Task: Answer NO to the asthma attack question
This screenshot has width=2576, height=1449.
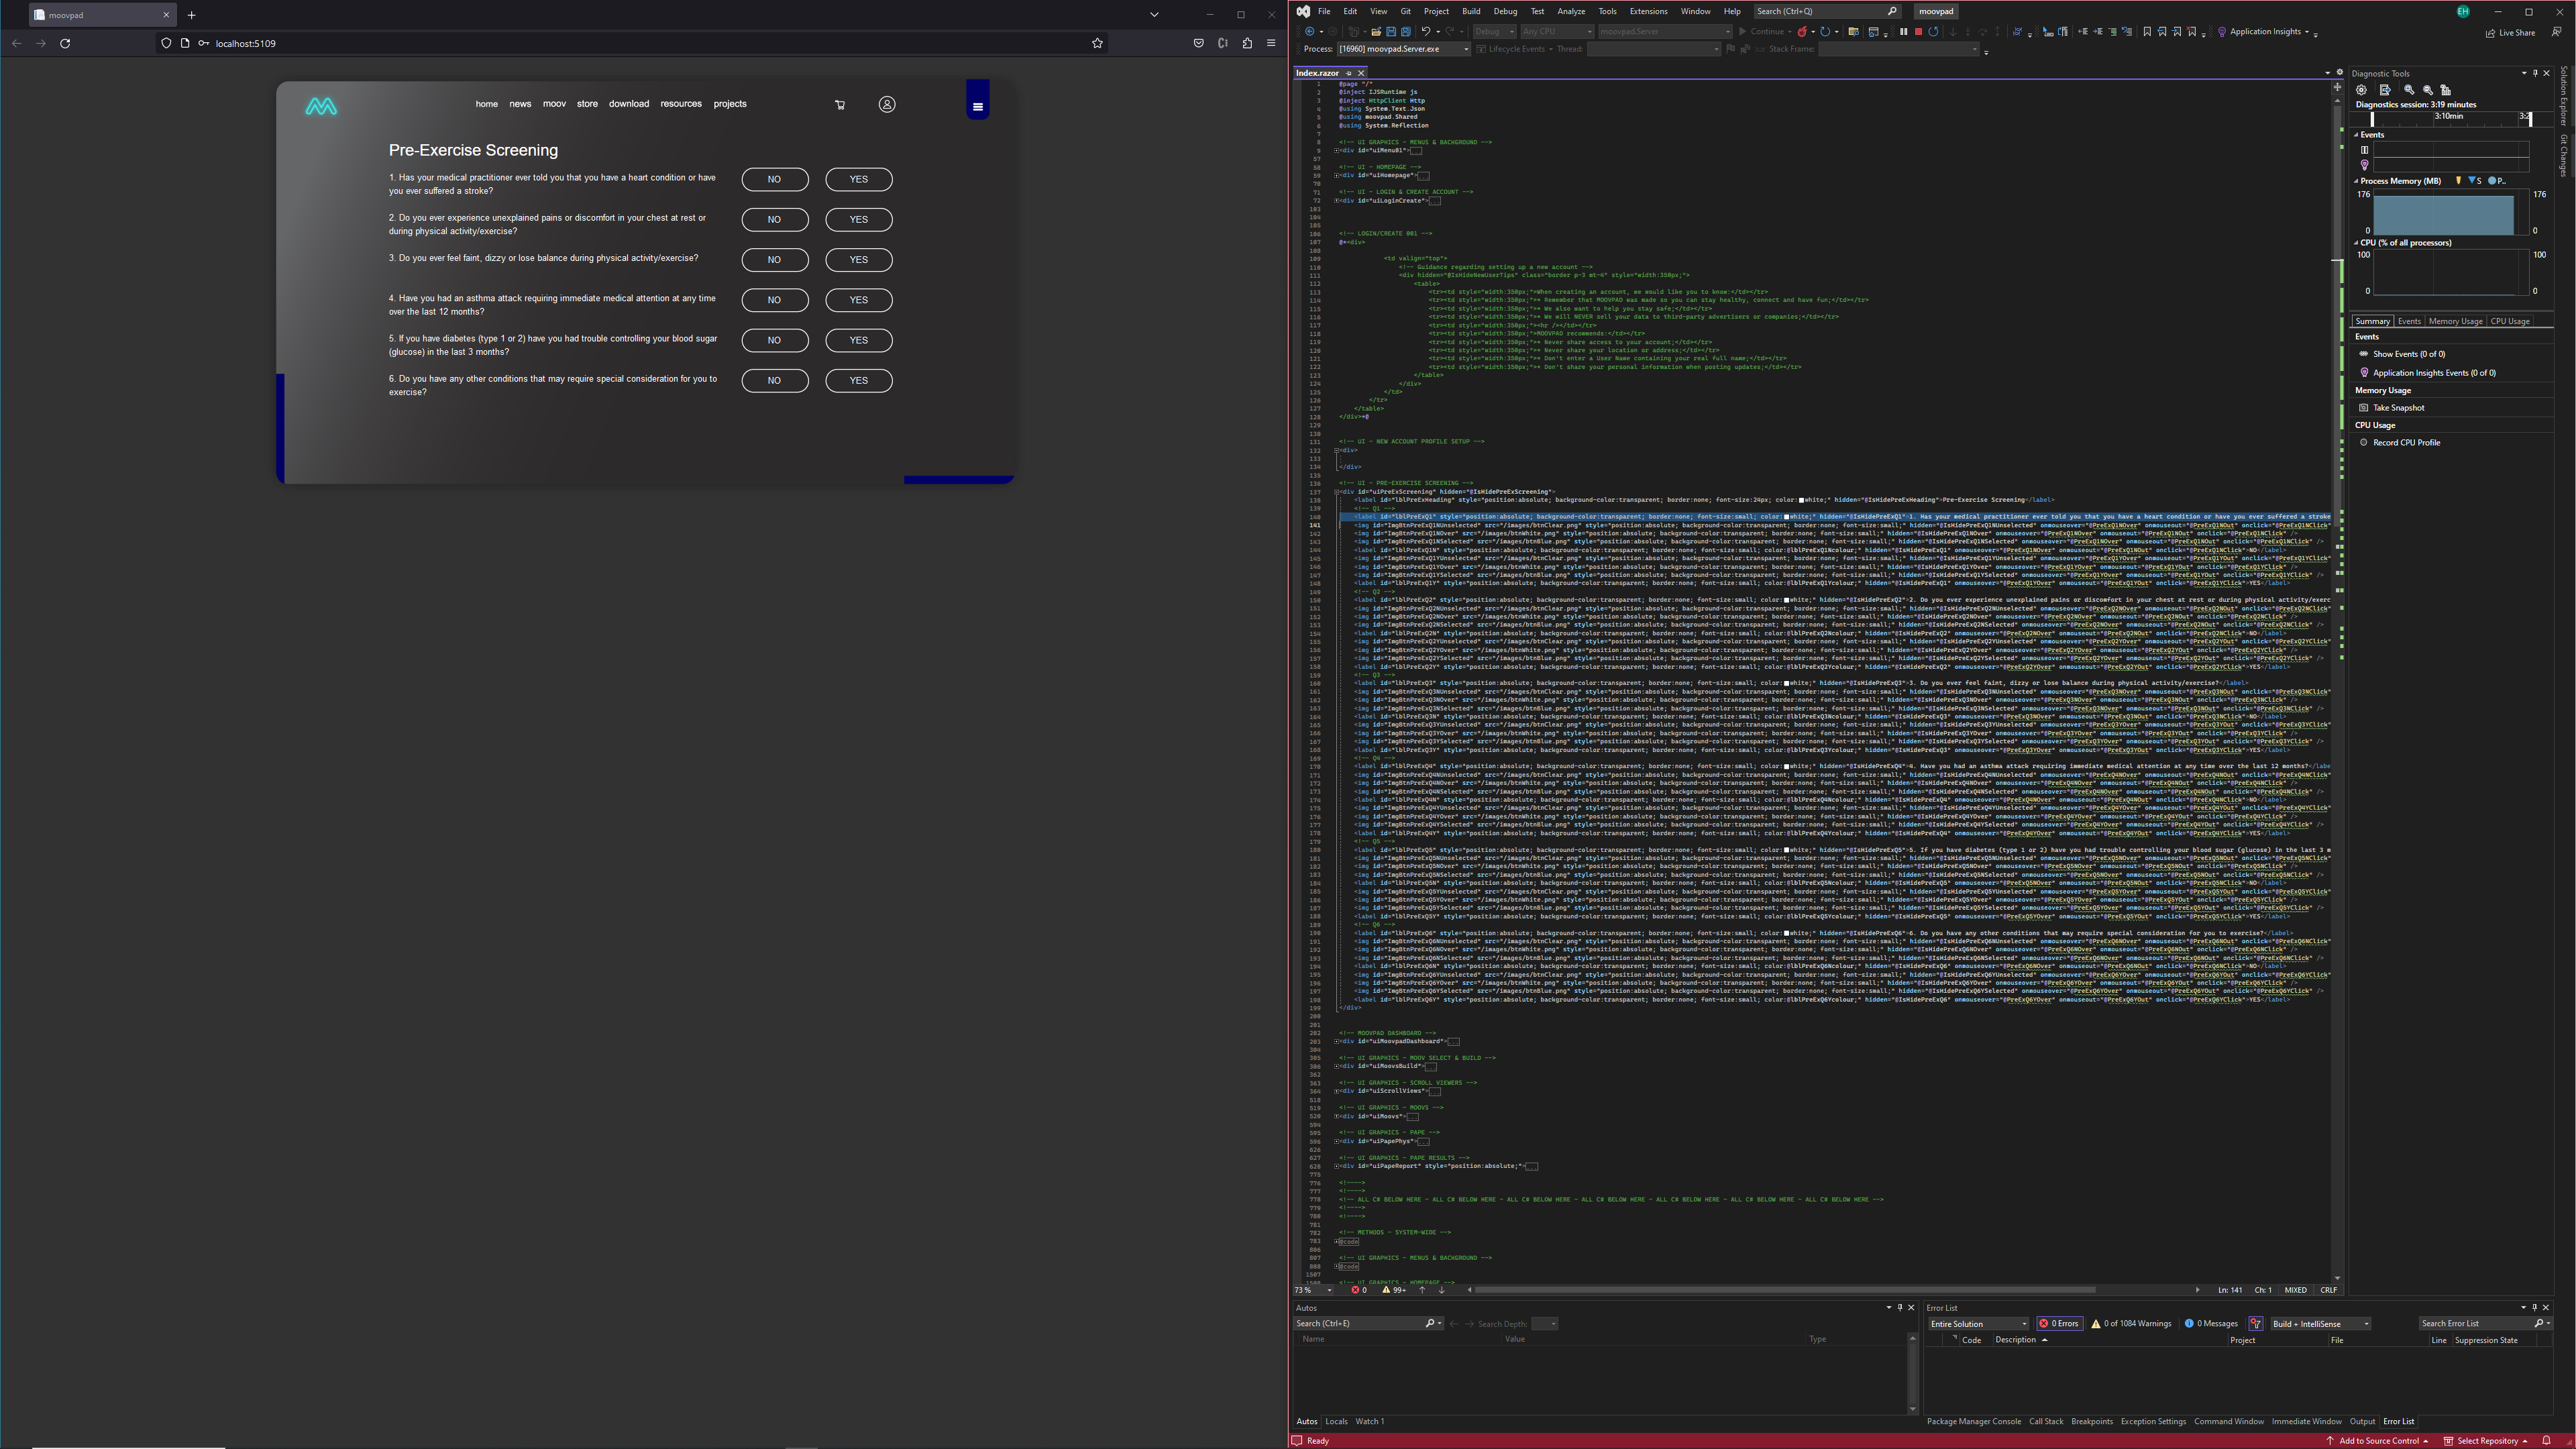Action: click(x=774, y=300)
